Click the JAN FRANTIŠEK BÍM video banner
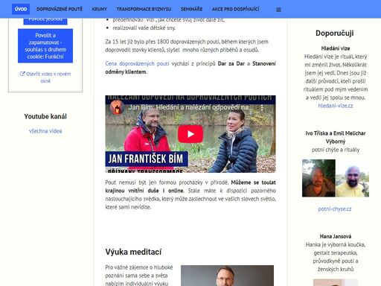Image resolution: width=381 pixels, height=286 pixels. click(147, 159)
